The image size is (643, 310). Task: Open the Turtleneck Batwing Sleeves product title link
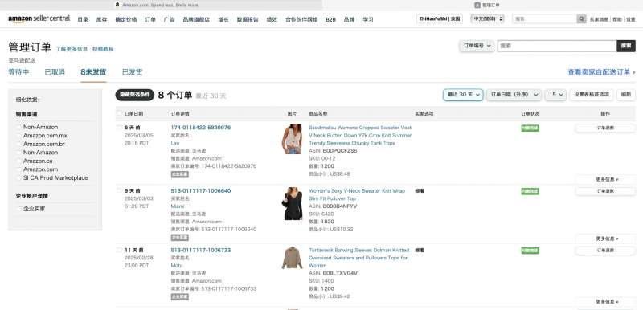coord(358,258)
